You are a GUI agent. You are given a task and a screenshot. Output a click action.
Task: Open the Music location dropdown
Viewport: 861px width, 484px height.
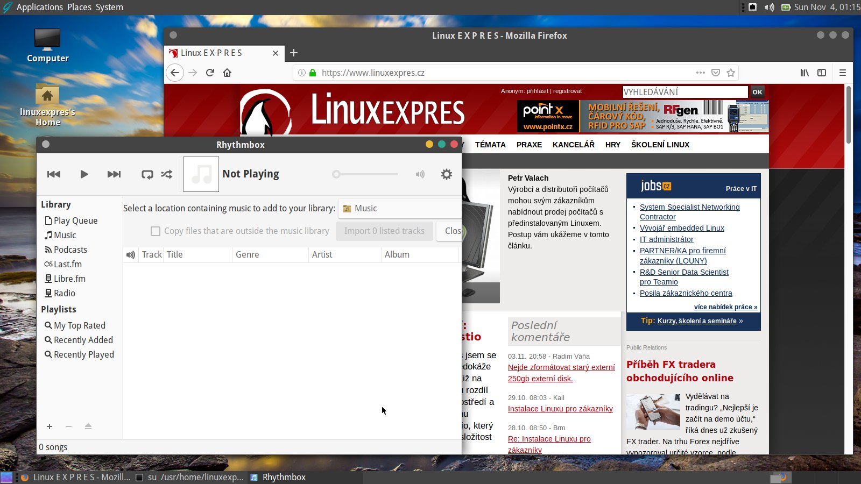click(x=400, y=209)
